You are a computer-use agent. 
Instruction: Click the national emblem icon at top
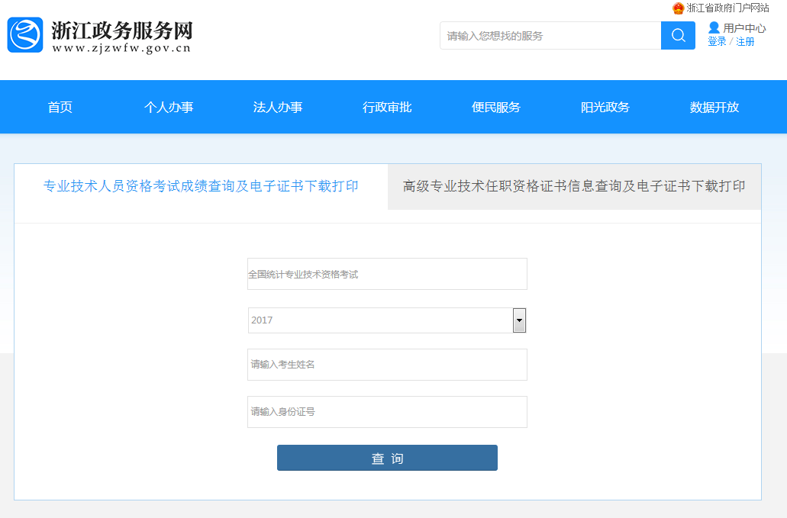(678, 8)
